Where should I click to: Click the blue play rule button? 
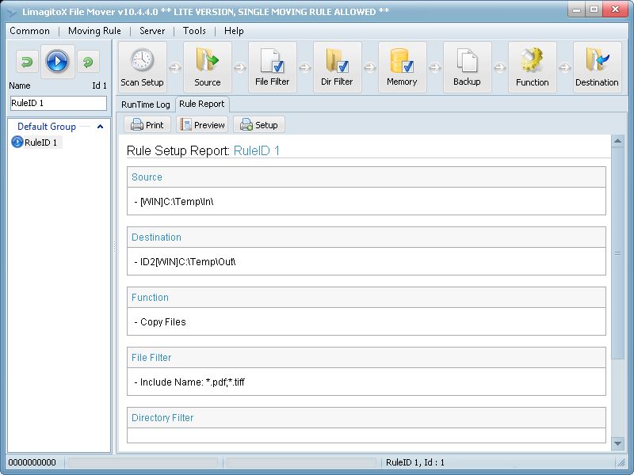[x=57, y=62]
